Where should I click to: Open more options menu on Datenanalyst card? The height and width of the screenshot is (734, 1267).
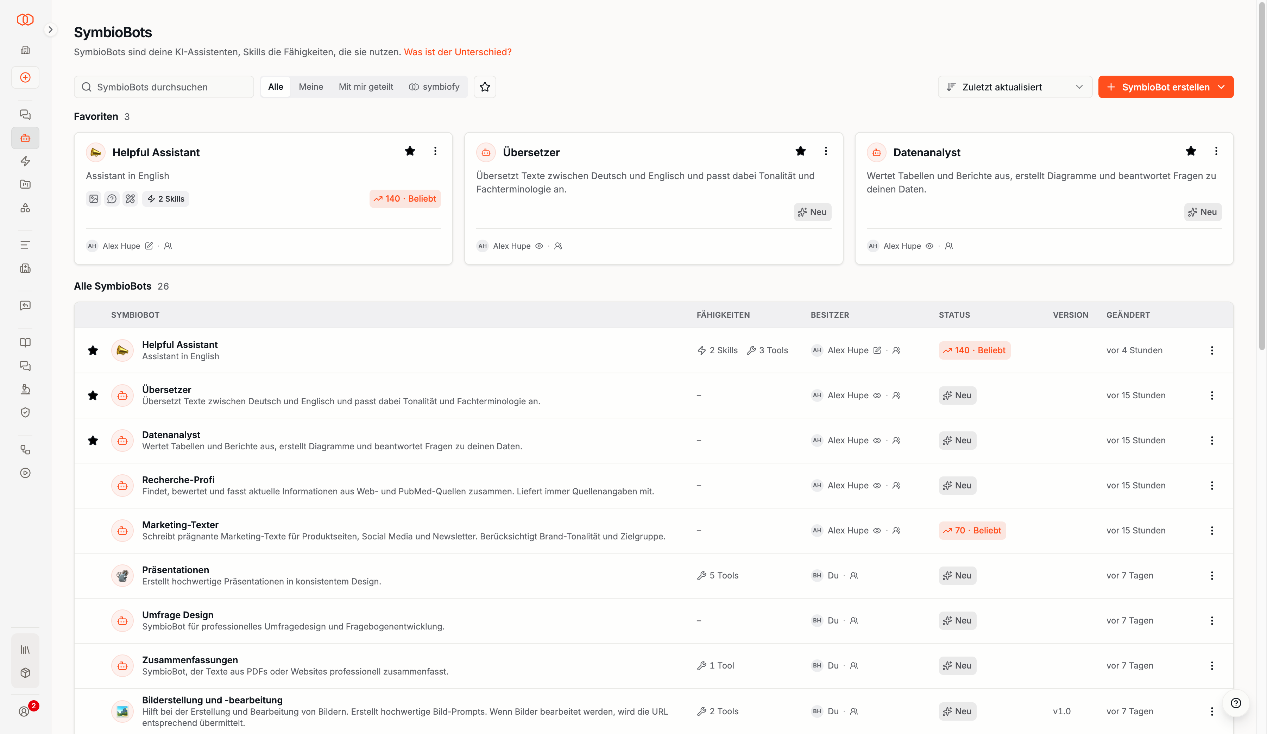pyautogui.click(x=1216, y=151)
